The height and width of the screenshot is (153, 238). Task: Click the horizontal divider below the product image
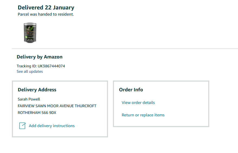125,48
